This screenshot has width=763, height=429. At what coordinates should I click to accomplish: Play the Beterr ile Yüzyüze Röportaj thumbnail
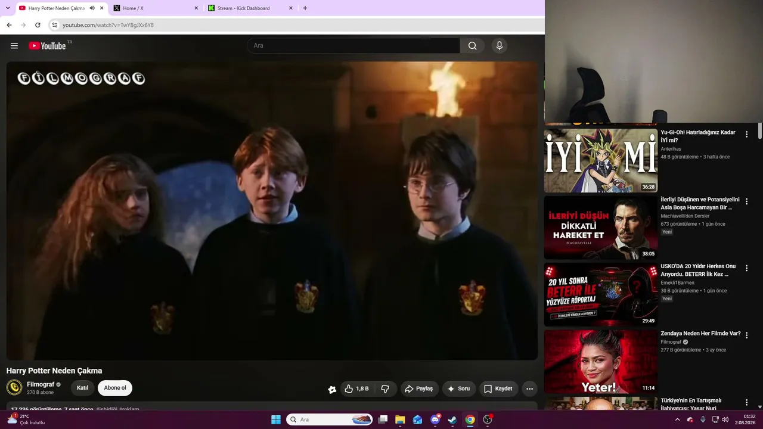[x=601, y=295]
